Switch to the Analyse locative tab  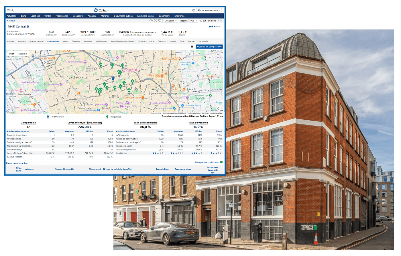coord(36,42)
